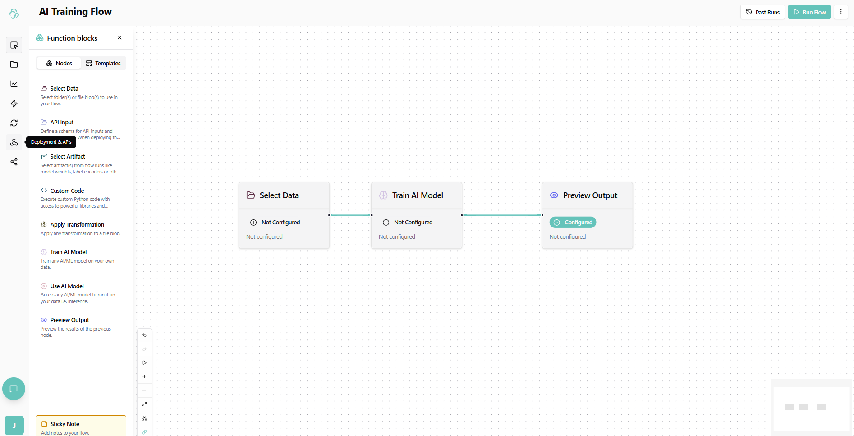This screenshot has width=854, height=436.
Task: Open the three-dot more options menu
Action: tap(841, 12)
